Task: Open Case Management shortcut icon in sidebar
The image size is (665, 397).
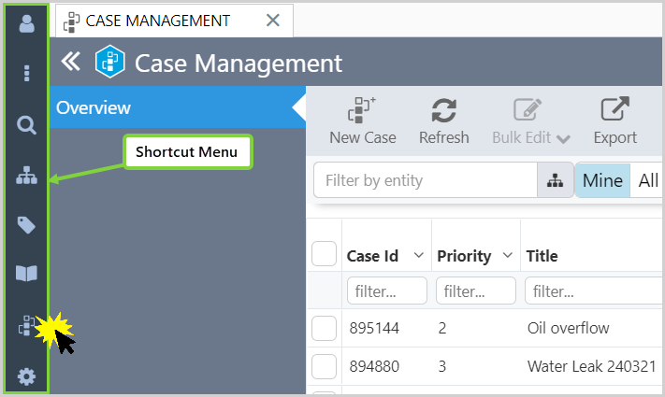Action: [x=26, y=326]
